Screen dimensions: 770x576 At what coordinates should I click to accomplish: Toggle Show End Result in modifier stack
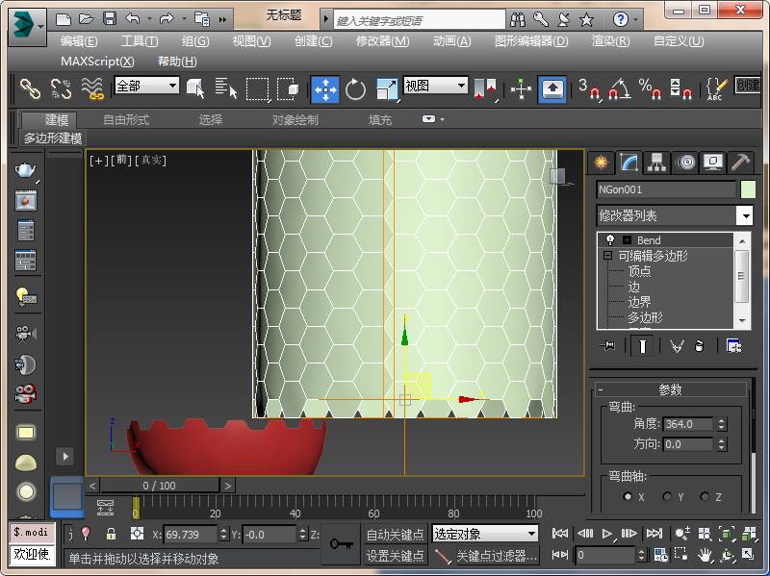[x=642, y=346]
